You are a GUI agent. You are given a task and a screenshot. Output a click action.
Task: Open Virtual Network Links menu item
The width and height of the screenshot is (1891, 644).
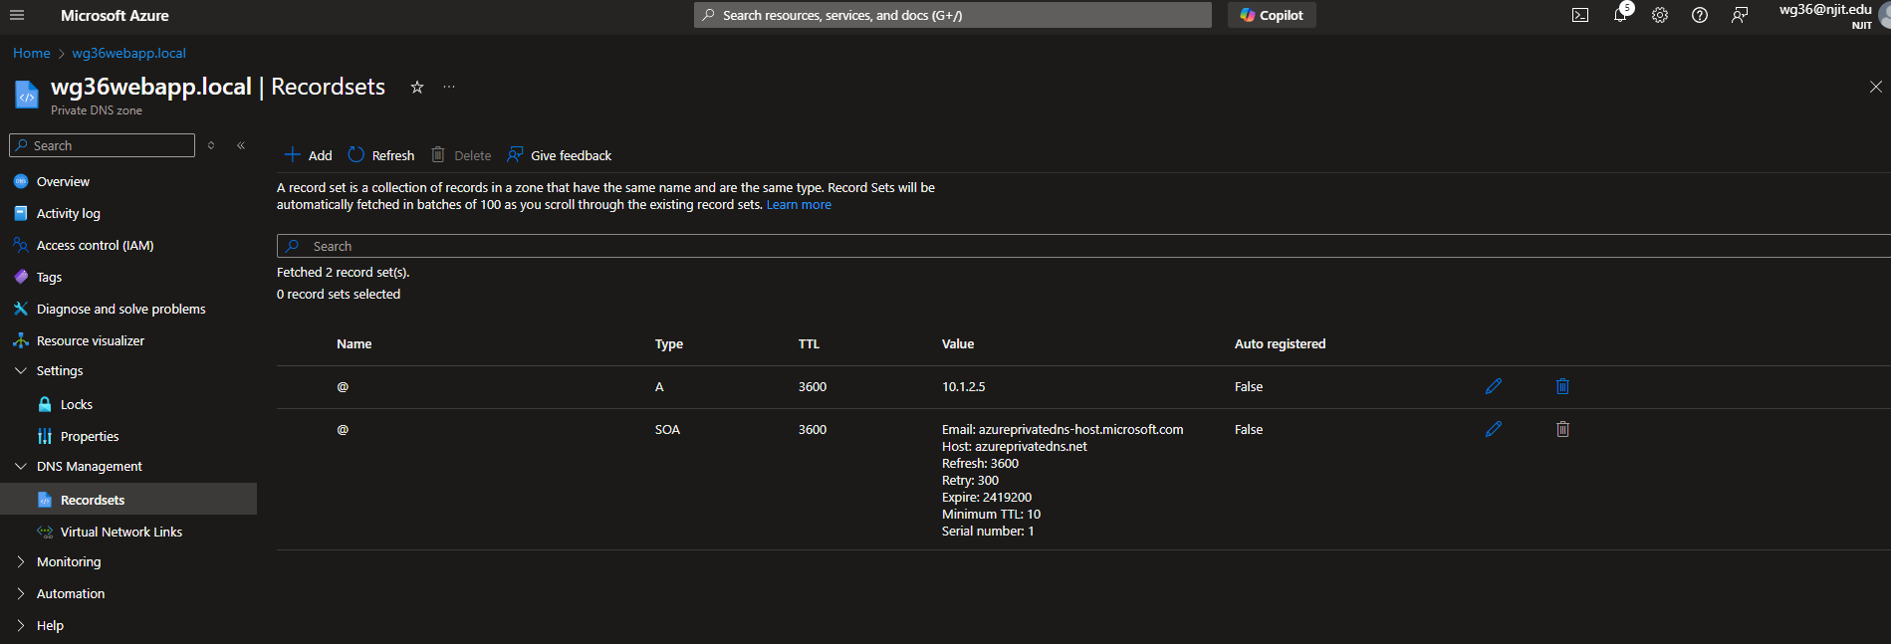[x=120, y=532]
